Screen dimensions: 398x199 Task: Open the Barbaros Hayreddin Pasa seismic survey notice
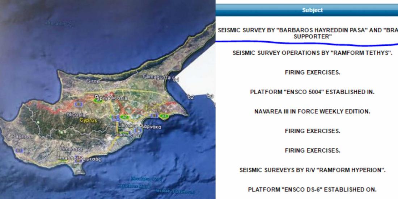[308, 33]
